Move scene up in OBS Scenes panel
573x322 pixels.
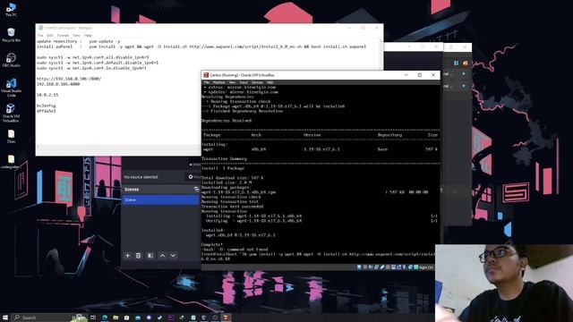pos(162,256)
